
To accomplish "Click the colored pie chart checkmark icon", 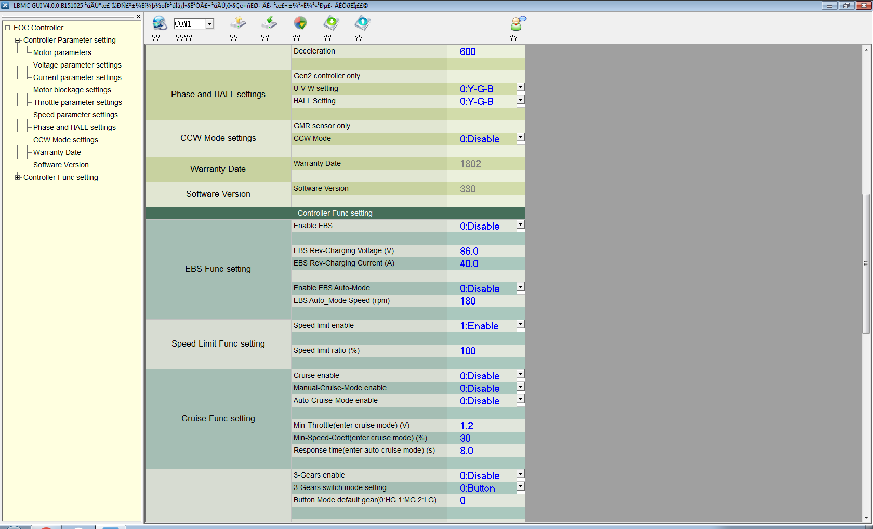I will [300, 23].
